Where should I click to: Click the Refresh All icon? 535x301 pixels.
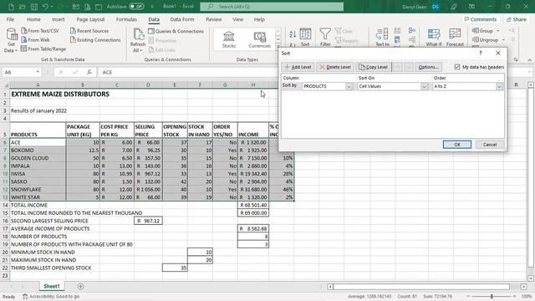coord(139,34)
